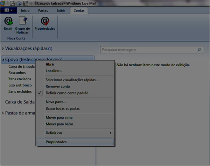
Task: Open the quick access toolbar customize arrow
Action: 31,3
